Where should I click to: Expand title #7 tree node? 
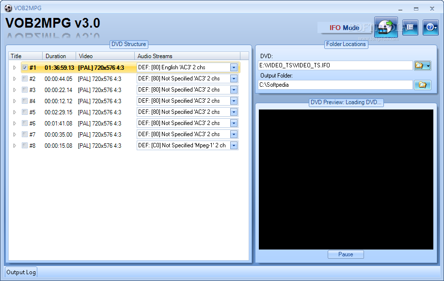pyautogui.click(x=15, y=134)
